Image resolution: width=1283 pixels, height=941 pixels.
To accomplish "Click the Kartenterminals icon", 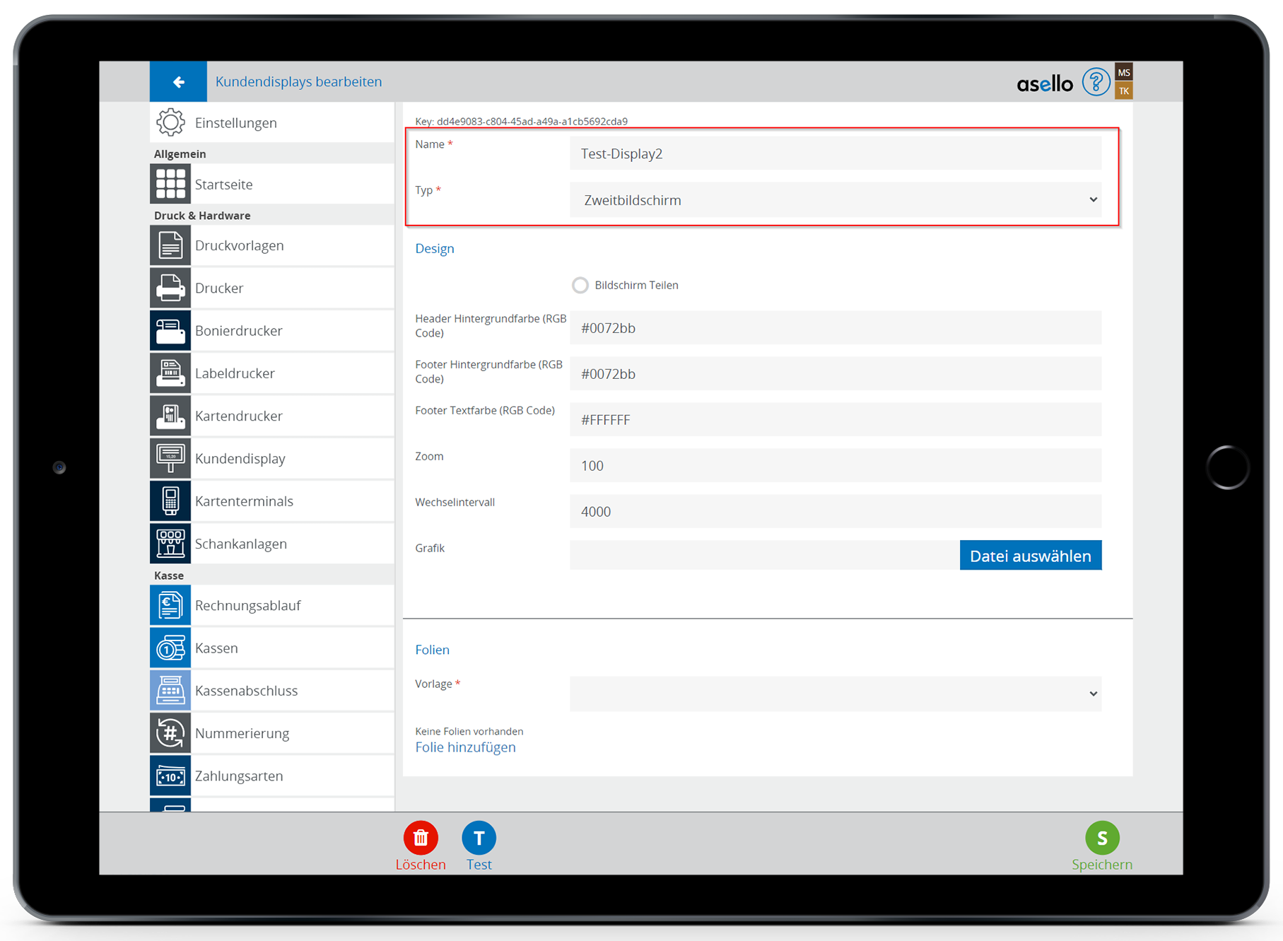I will (x=170, y=501).
